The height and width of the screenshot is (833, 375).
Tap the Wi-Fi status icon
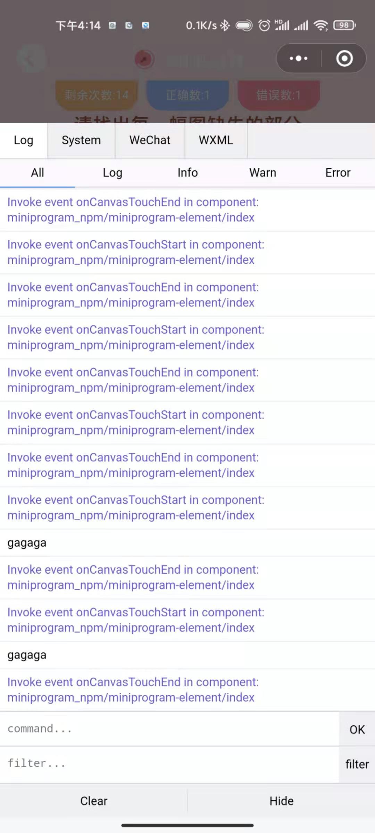click(321, 25)
